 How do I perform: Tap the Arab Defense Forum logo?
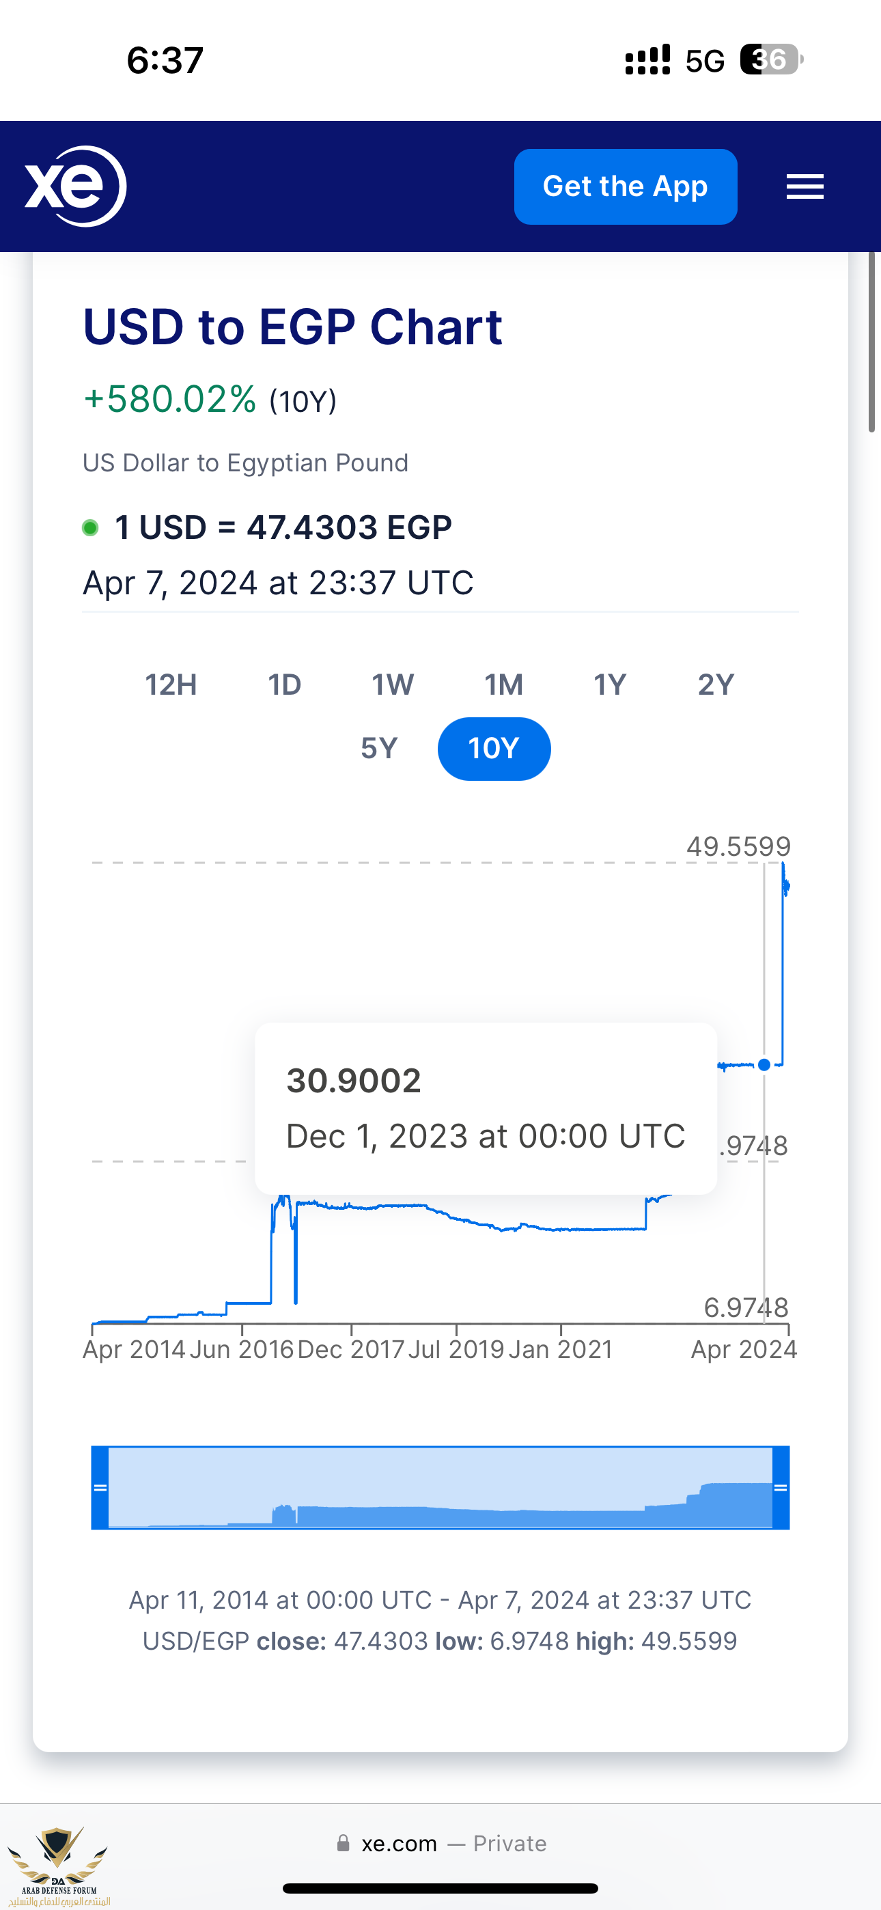coord(58,1865)
